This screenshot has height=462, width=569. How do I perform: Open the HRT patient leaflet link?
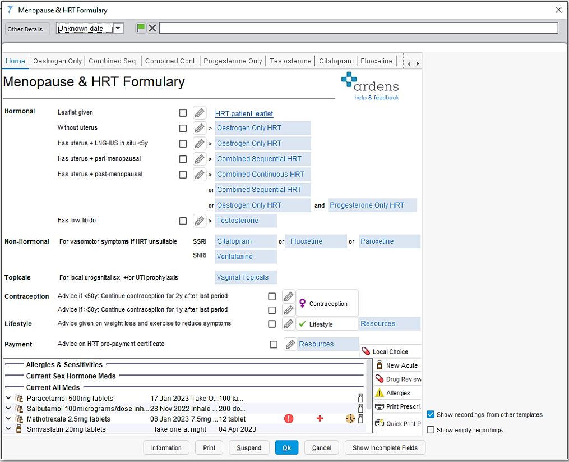pos(244,114)
